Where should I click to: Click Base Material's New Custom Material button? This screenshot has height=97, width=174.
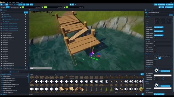(166, 71)
